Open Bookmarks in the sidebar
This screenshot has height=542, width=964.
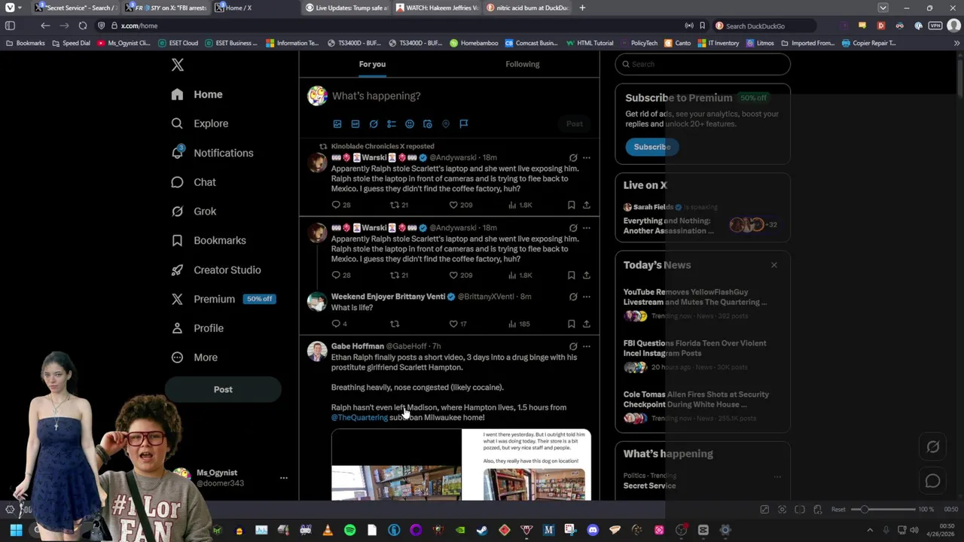[209, 240]
